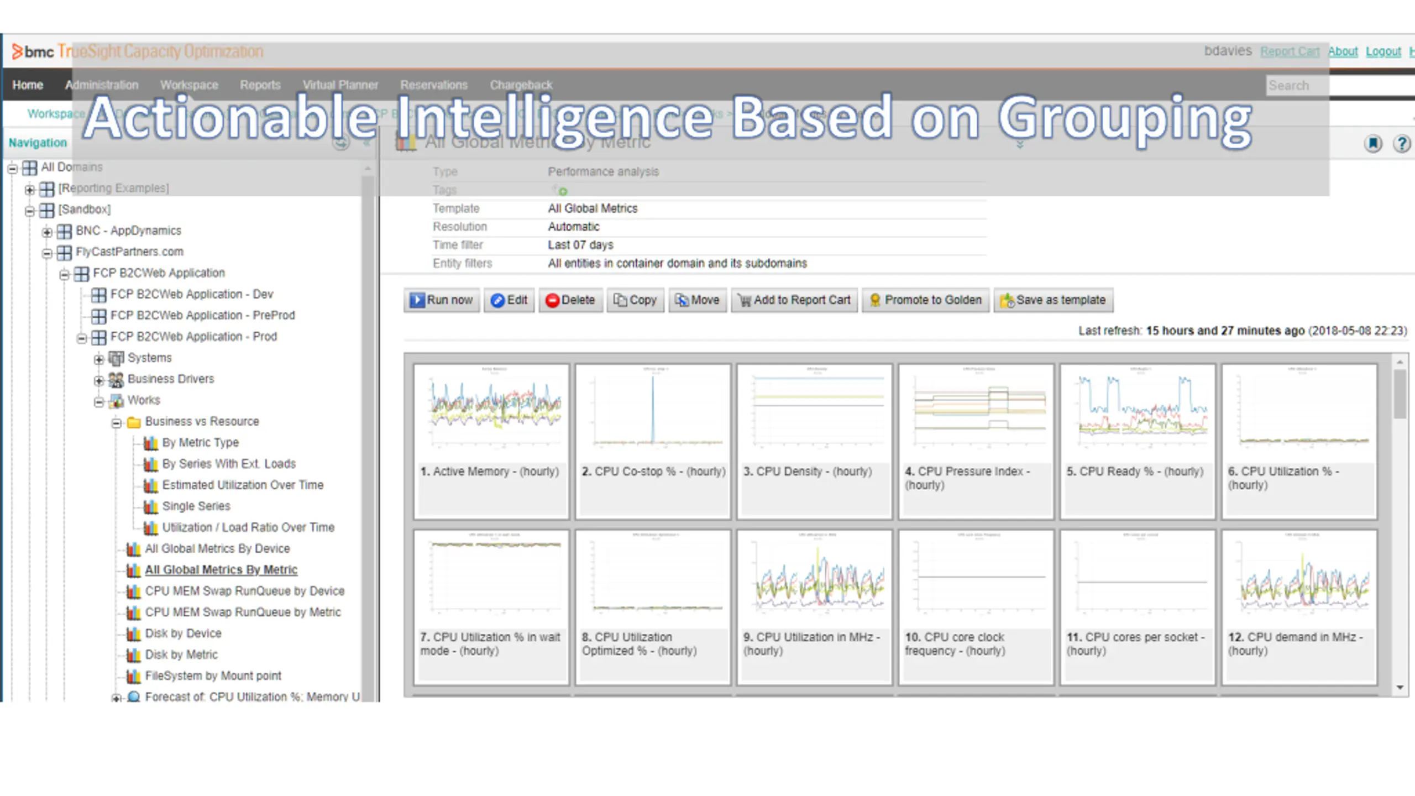Collapse FCP B2CWeb Application node
1415x796 pixels.
pos(64,275)
